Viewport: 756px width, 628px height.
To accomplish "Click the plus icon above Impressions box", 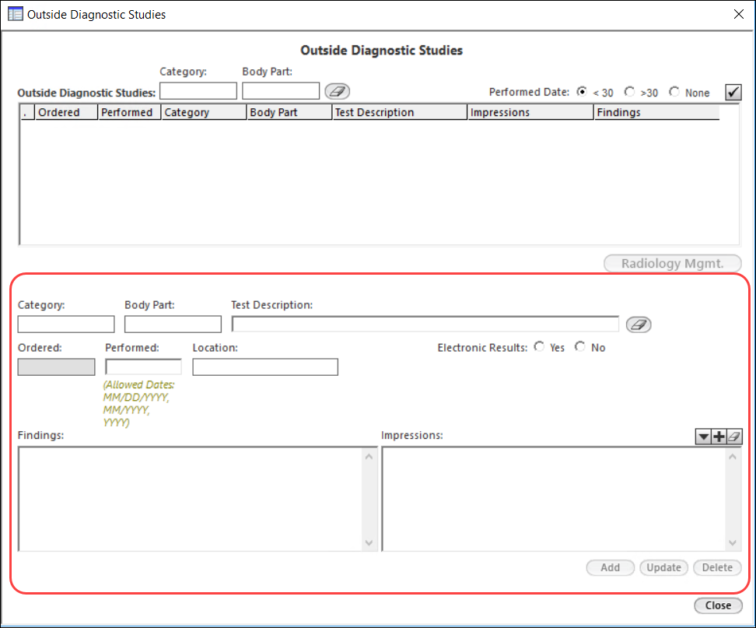I will pos(719,437).
